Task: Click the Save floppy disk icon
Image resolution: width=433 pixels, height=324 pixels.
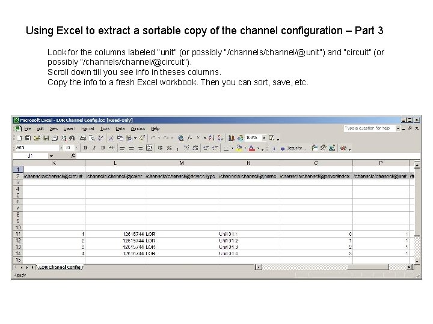Action: click(46, 138)
